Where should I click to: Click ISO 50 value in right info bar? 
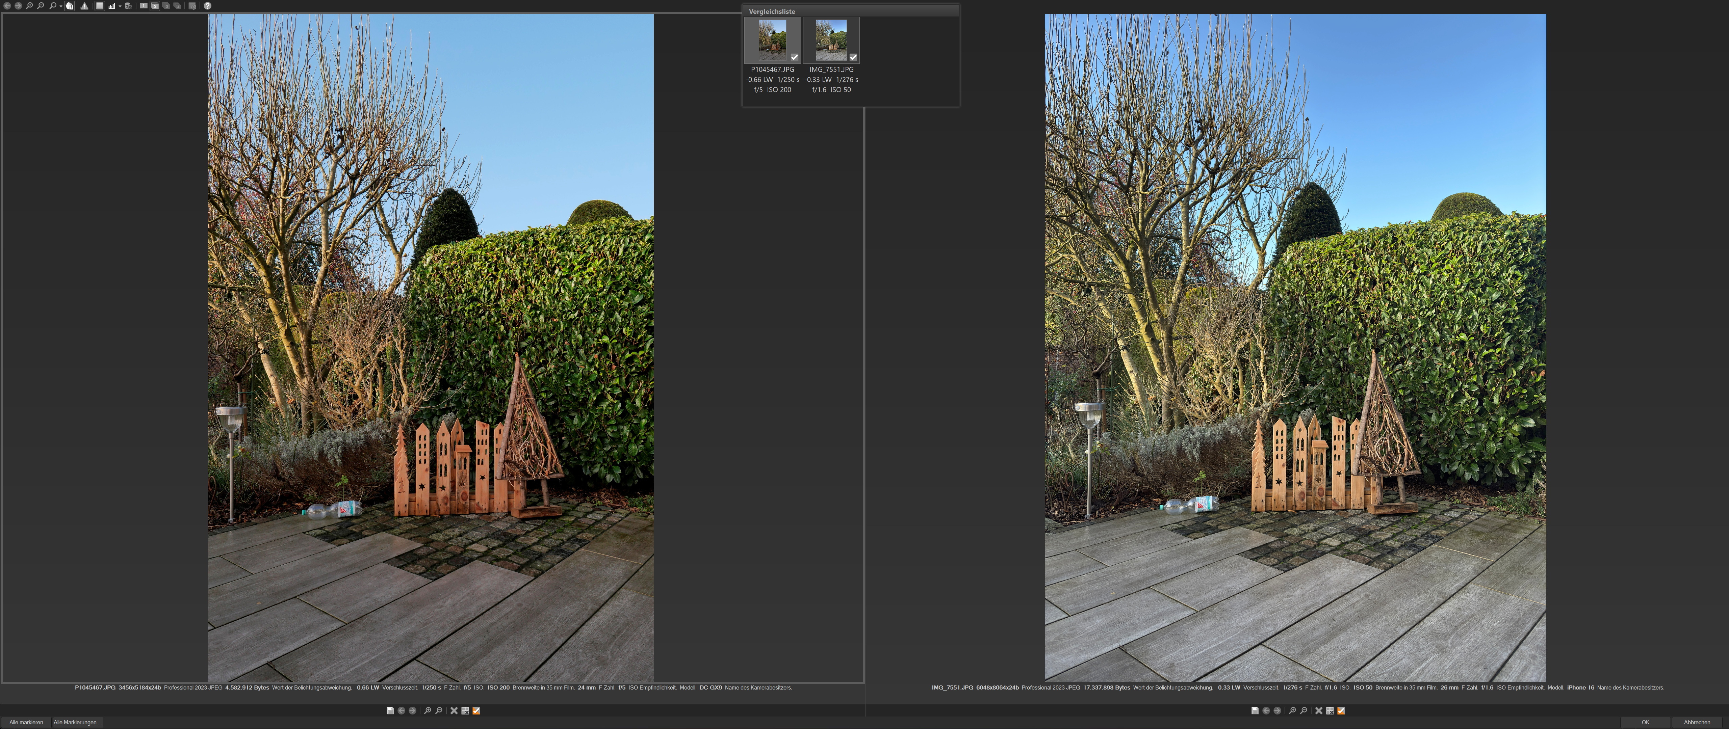coord(1363,687)
